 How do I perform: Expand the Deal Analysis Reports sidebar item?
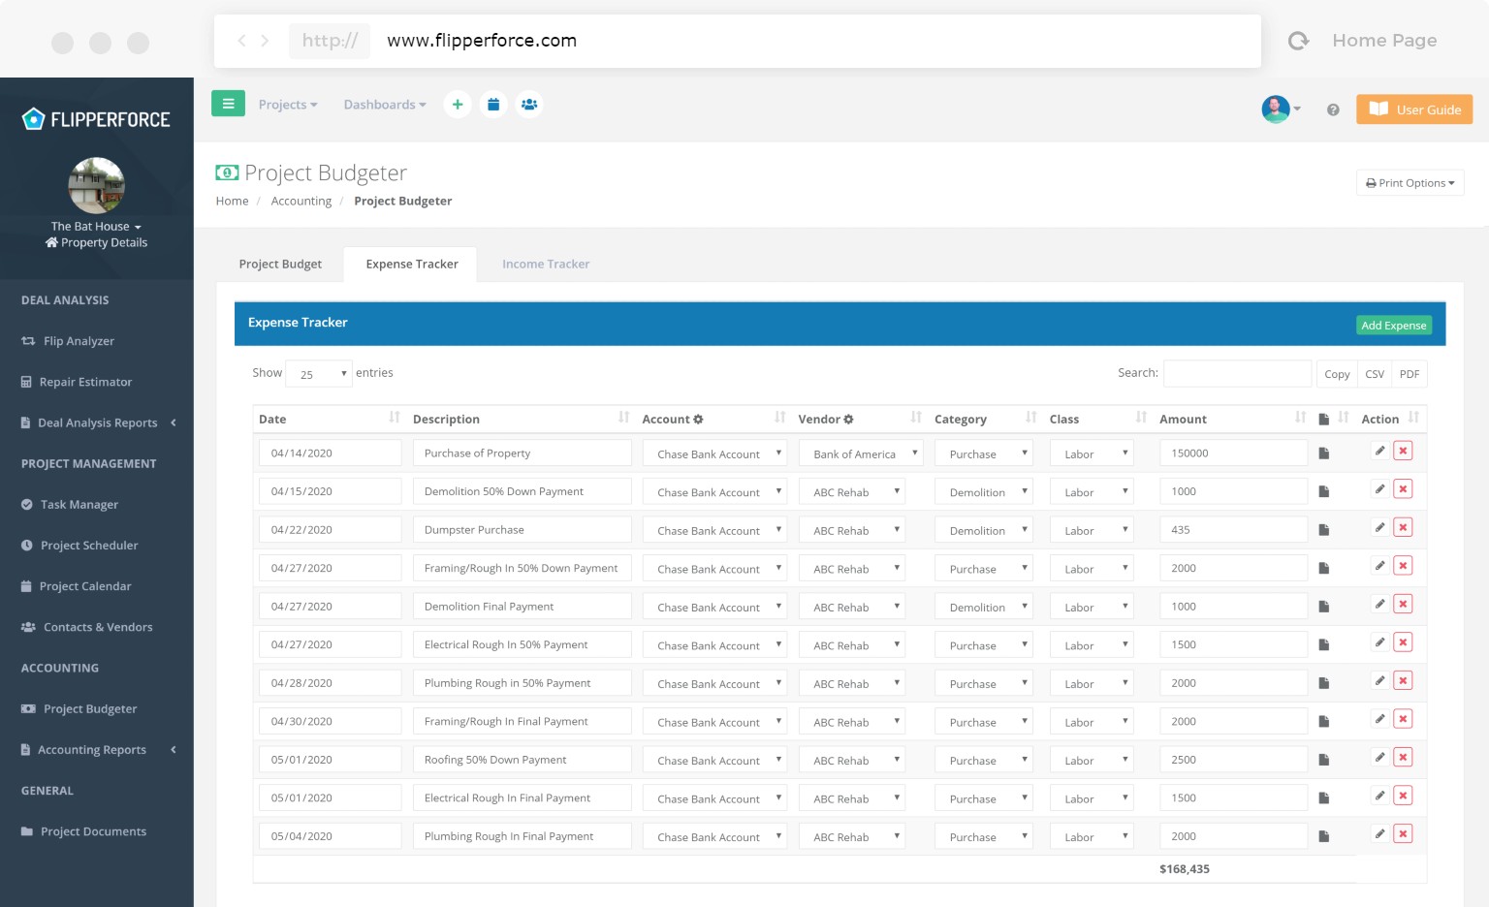click(97, 422)
